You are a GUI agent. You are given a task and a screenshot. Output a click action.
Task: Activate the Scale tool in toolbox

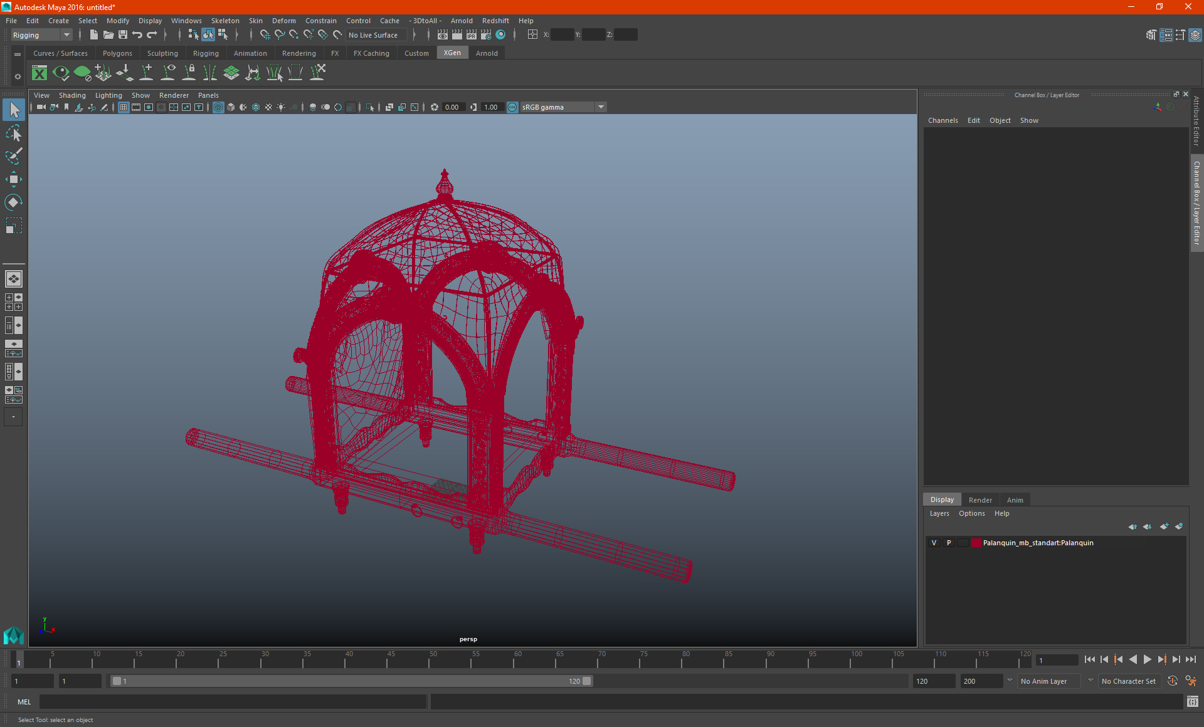coord(14,226)
